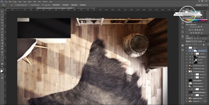209x105 pixels.
Task: Click the Fit Screen button
Action: point(65,5)
